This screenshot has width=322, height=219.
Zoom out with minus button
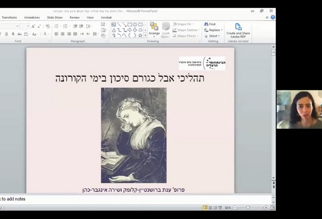coord(236,207)
